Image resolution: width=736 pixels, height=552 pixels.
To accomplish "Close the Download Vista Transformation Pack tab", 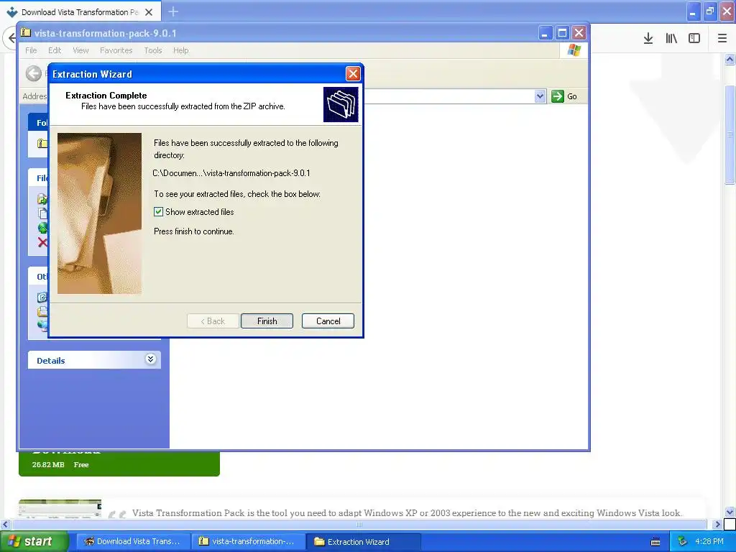I will click(x=149, y=12).
